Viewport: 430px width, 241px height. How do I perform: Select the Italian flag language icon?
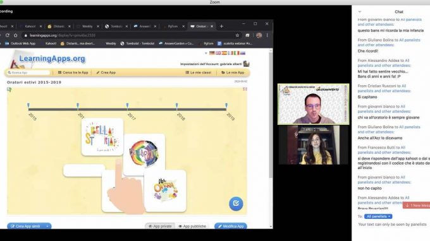coord(236,53)
